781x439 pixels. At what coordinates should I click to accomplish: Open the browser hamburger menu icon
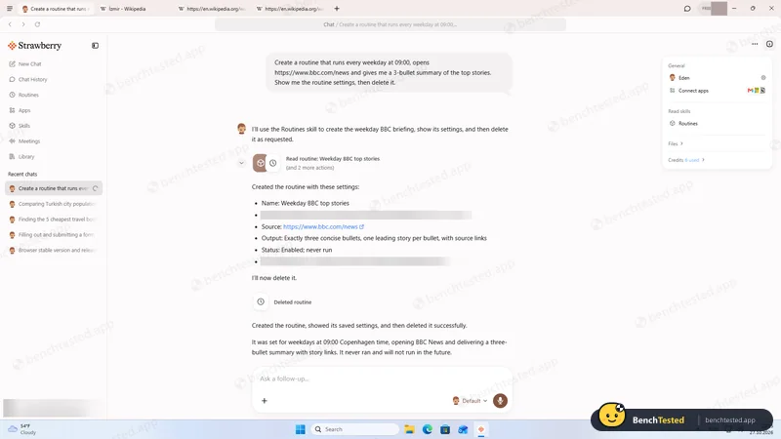tap(10, 9)
